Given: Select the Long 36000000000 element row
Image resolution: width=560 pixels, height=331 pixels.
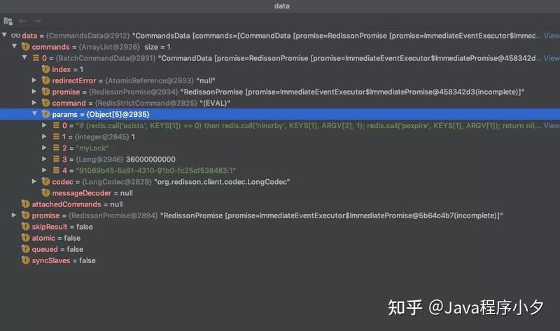Looking at the screenshot, I should pos(280,160).
